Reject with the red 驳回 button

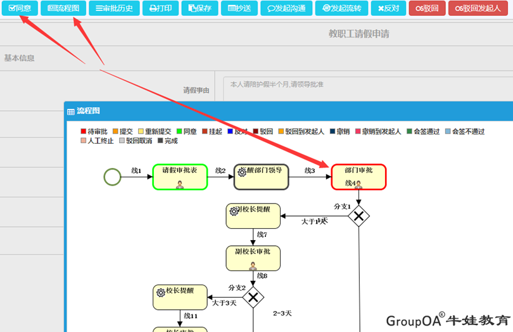427,8
